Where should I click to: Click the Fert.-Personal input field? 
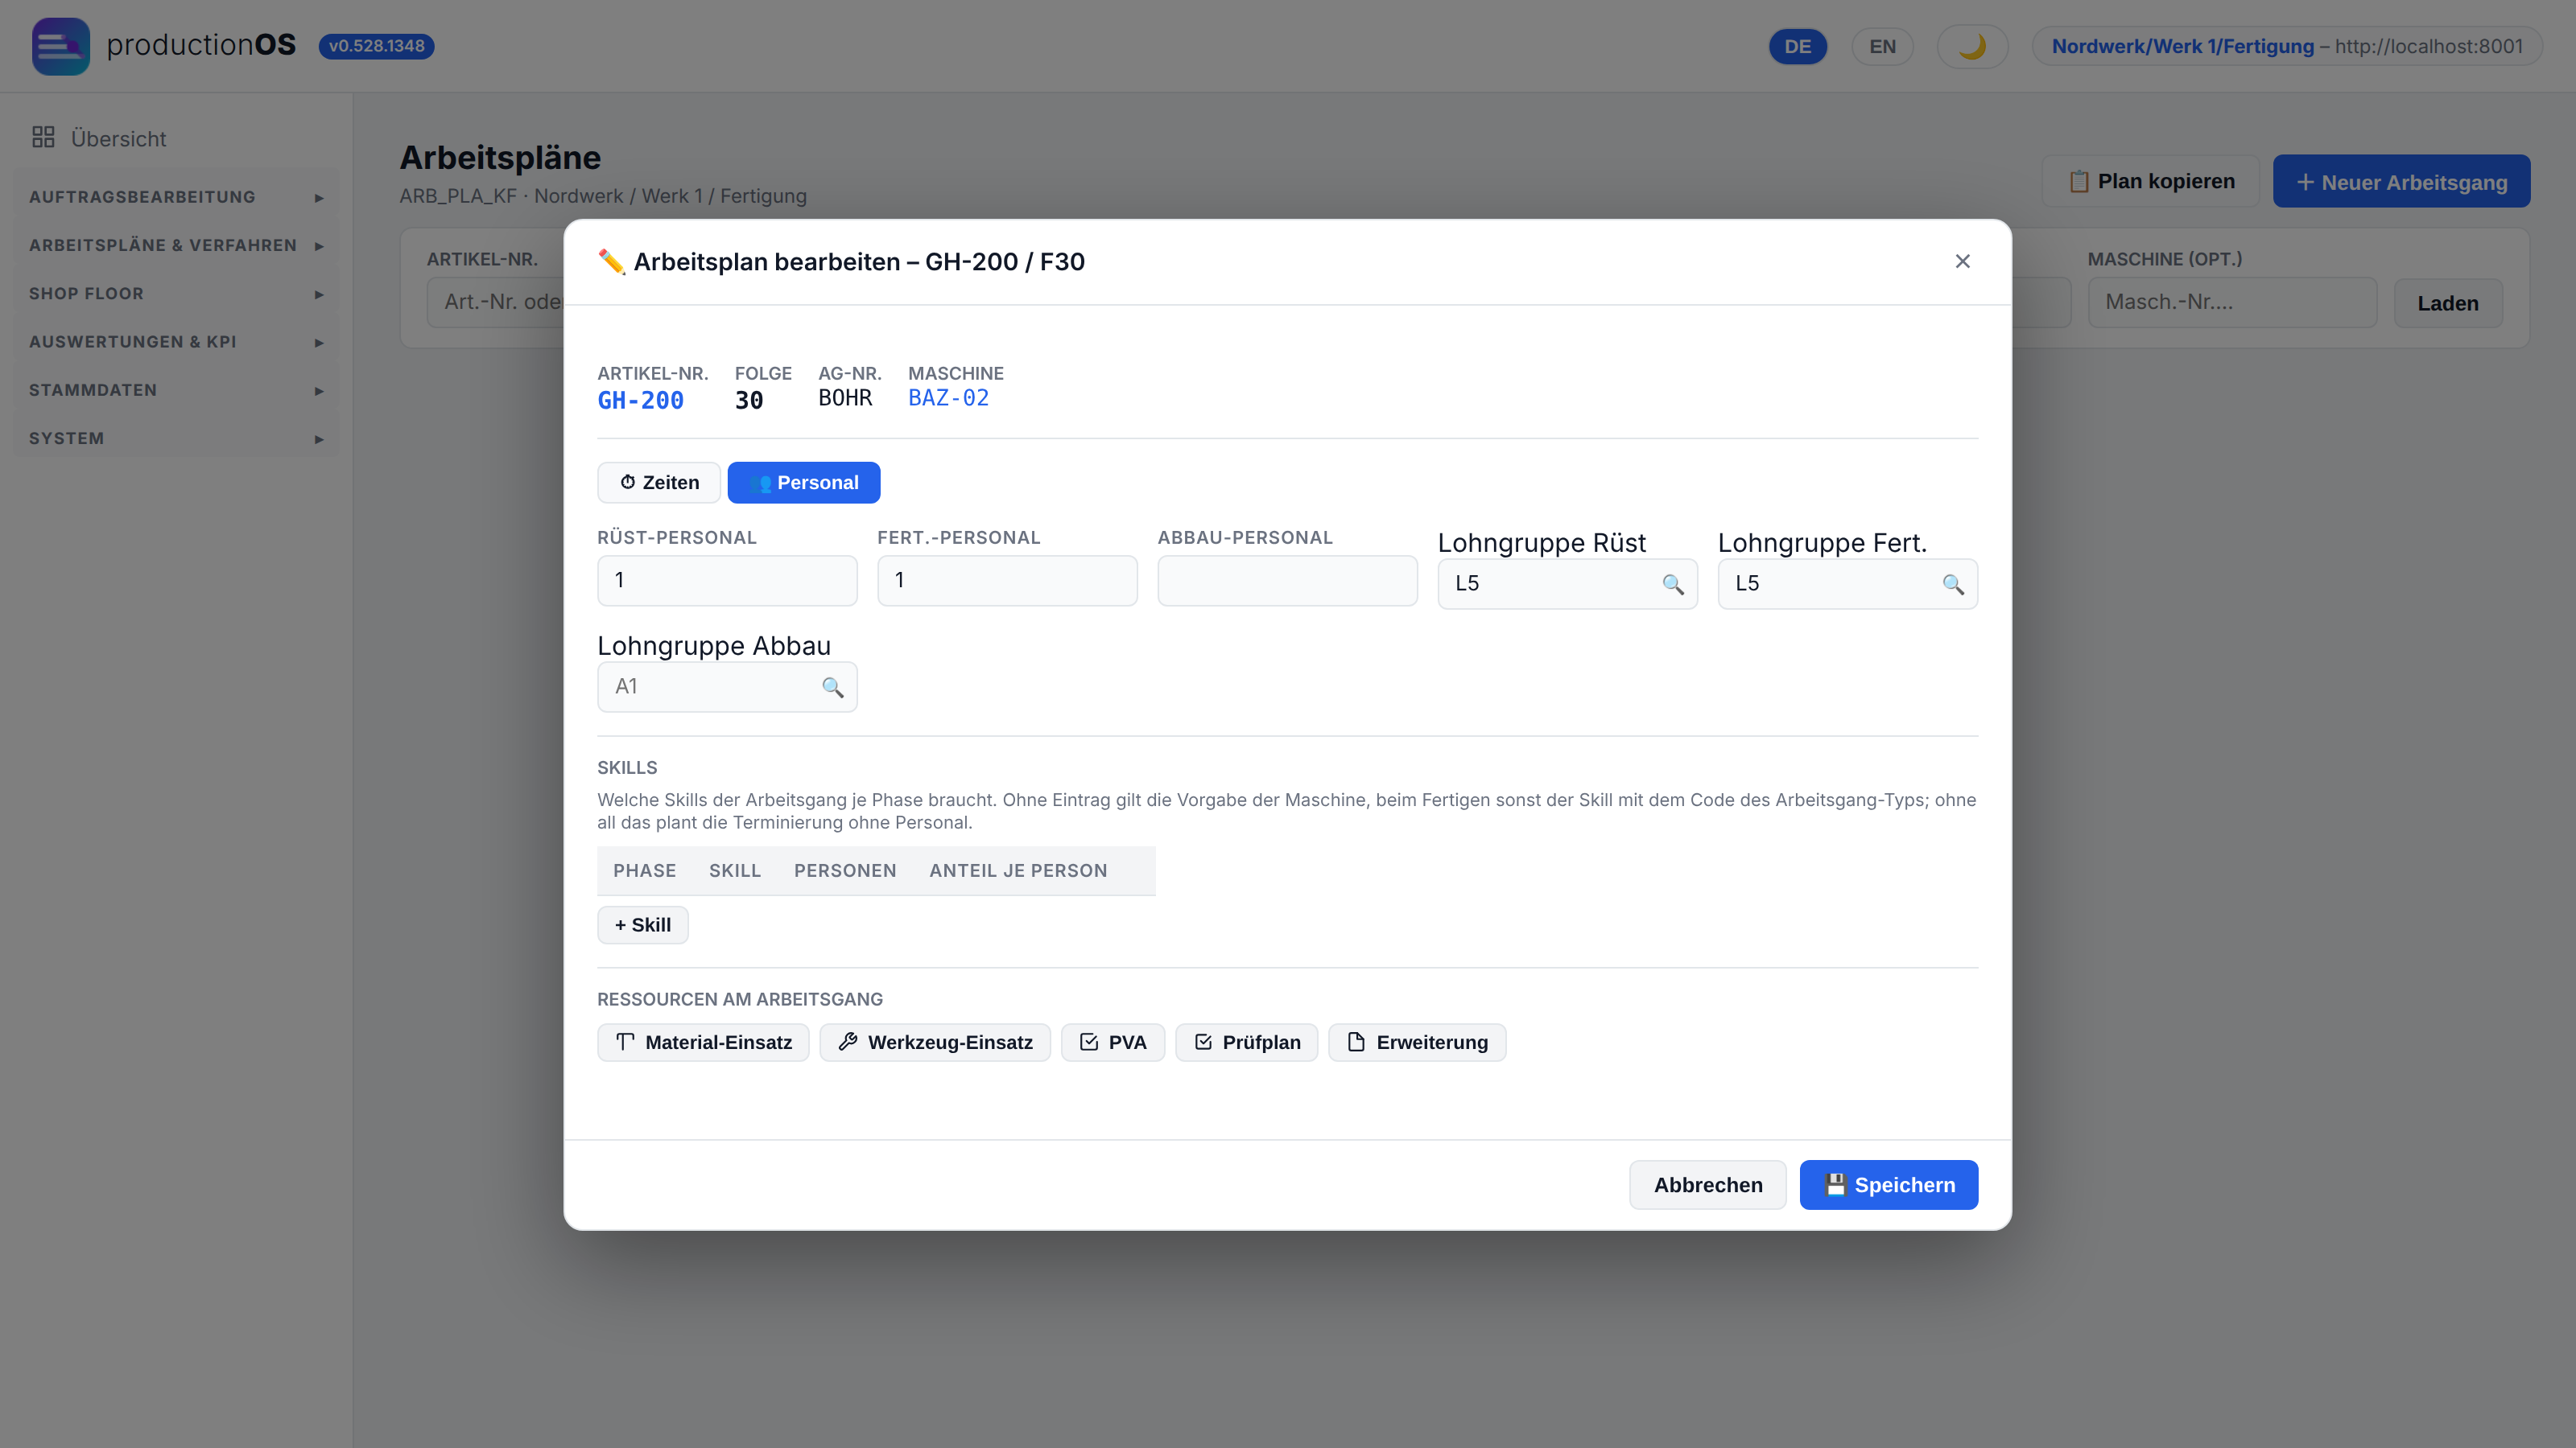1007,581
